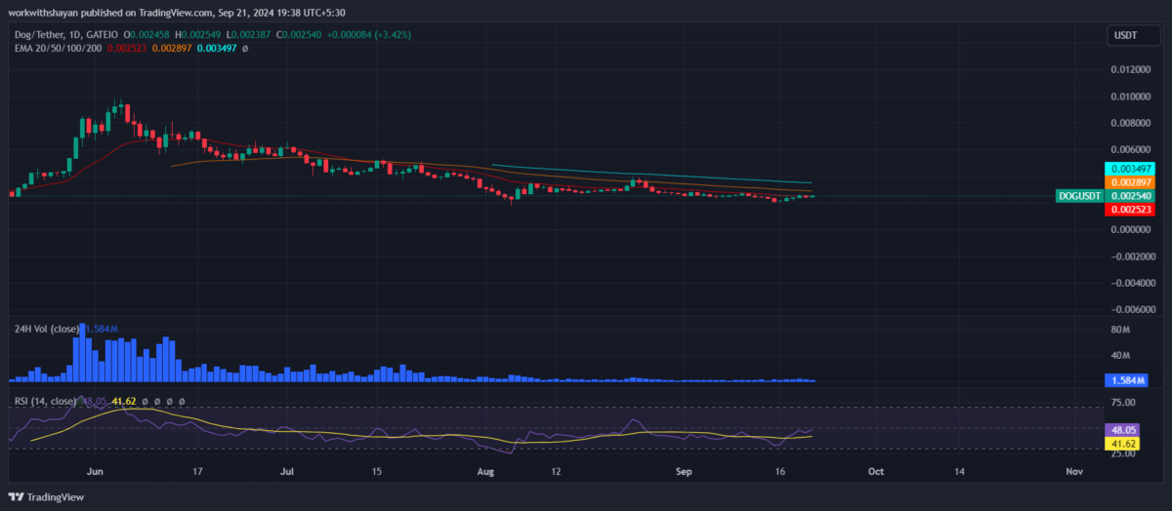The width and height of the screenshot is (1172, 511).
Task: Click the 14 date label on time axis
Action: point(959,470)
